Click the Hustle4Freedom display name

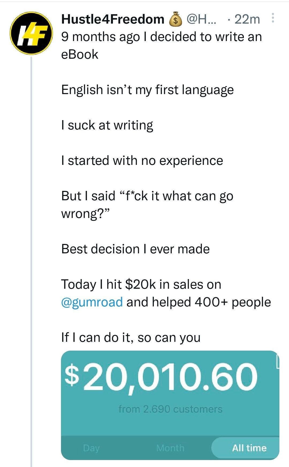point(113,19)
